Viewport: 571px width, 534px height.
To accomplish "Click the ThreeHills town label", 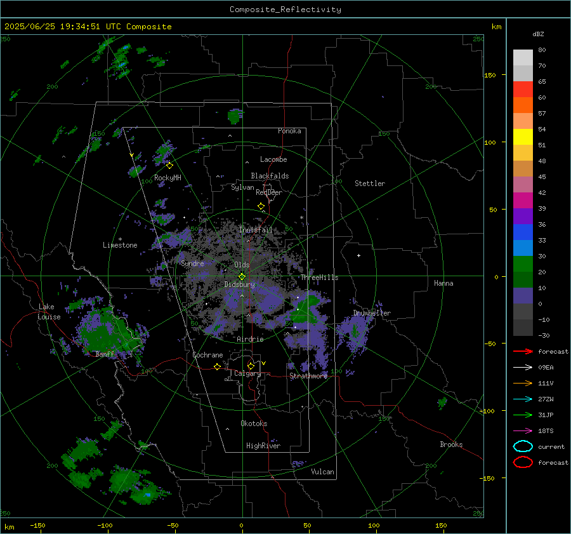I will (x=319, y=277).
